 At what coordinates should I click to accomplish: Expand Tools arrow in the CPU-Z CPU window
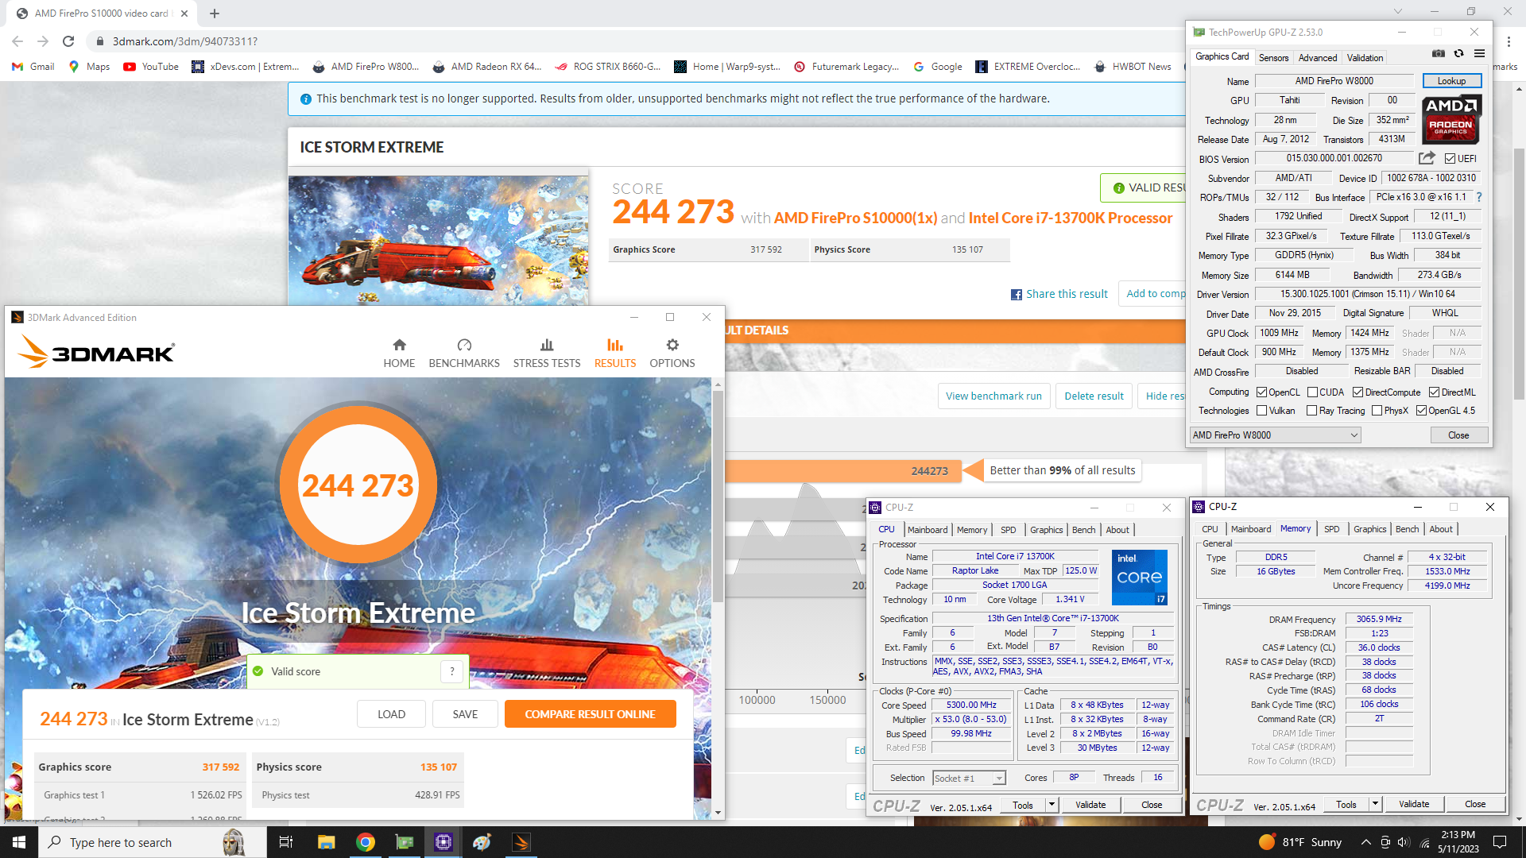(x=1052, y=805)
